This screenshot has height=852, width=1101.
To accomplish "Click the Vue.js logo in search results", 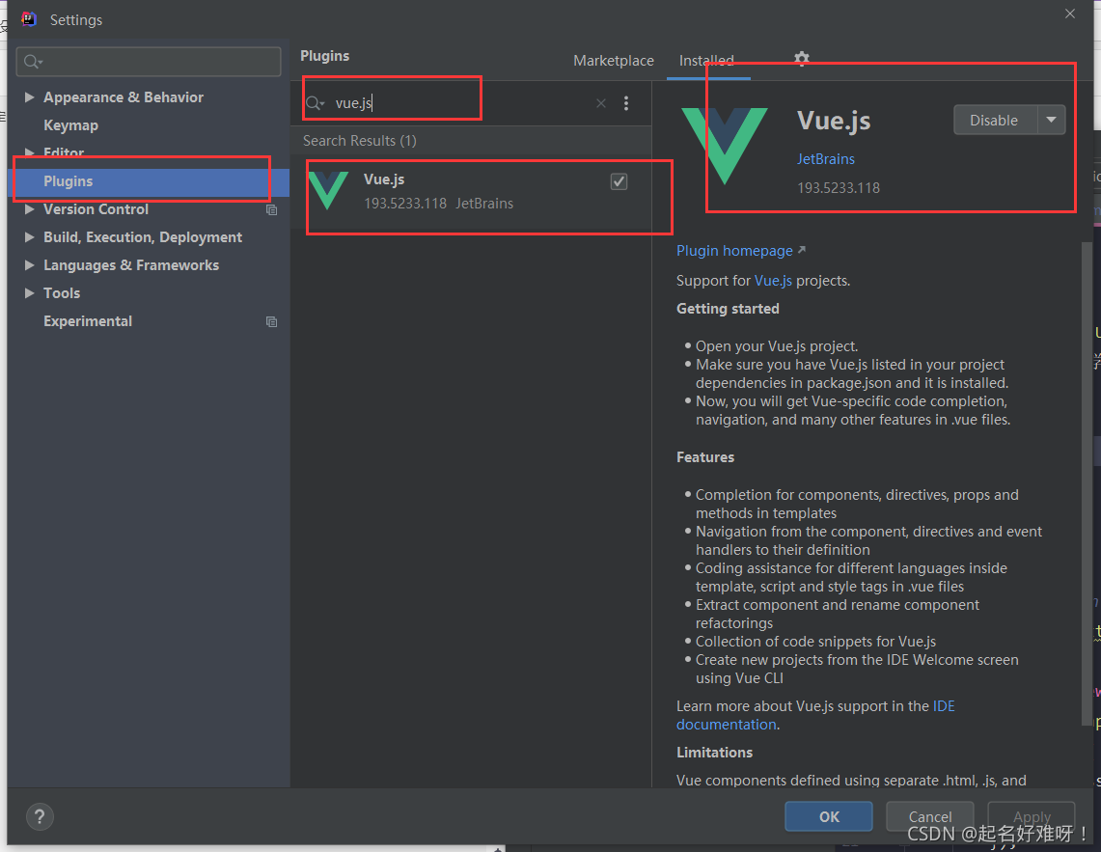I will pos(329,190).
